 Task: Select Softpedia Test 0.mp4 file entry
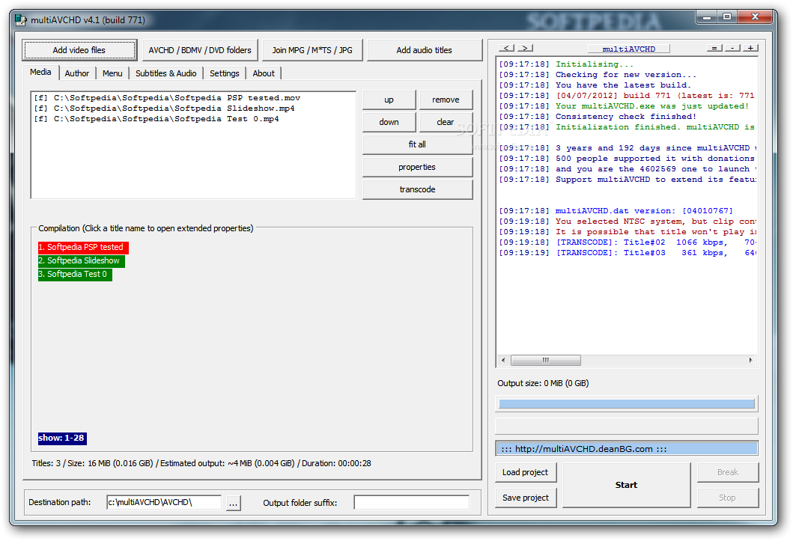[157, 119]
